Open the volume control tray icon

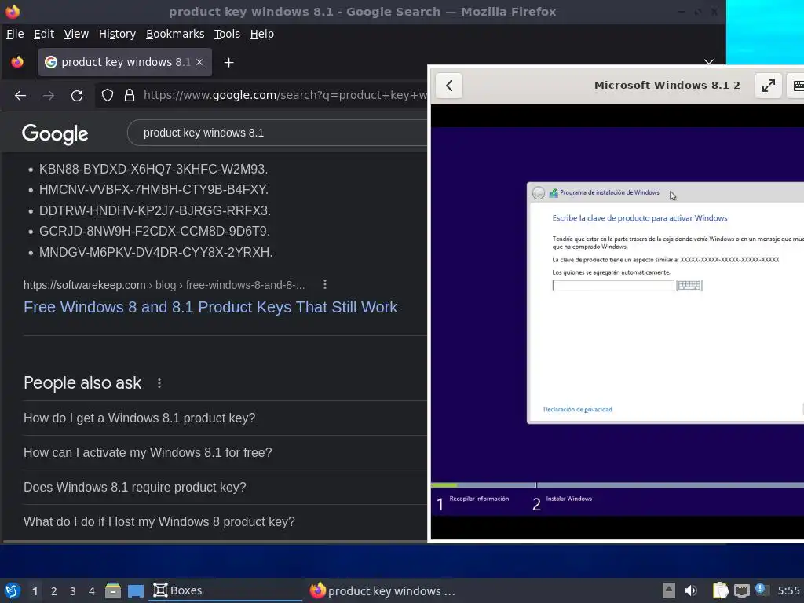(691, 590)
